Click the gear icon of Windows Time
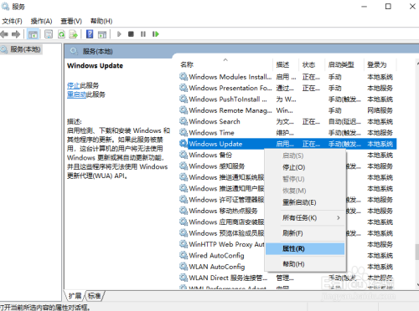 [x=184, y=132]
